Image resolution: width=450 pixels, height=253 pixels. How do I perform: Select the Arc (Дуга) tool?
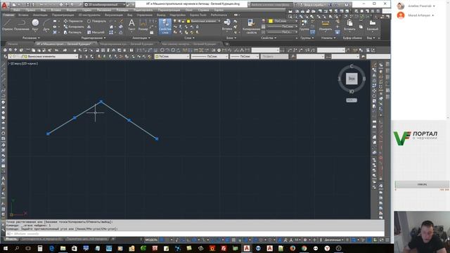[46, 25]
